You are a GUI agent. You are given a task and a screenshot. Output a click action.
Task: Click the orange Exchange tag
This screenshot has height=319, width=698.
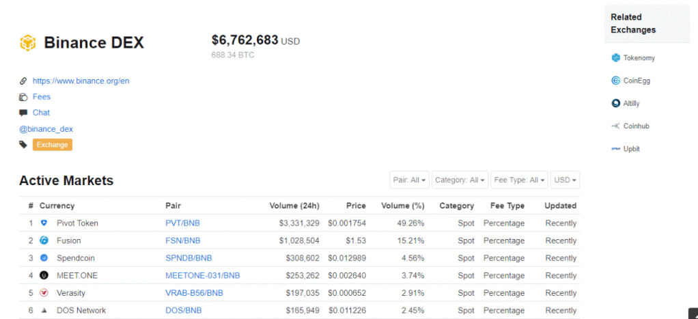point(52,145)
